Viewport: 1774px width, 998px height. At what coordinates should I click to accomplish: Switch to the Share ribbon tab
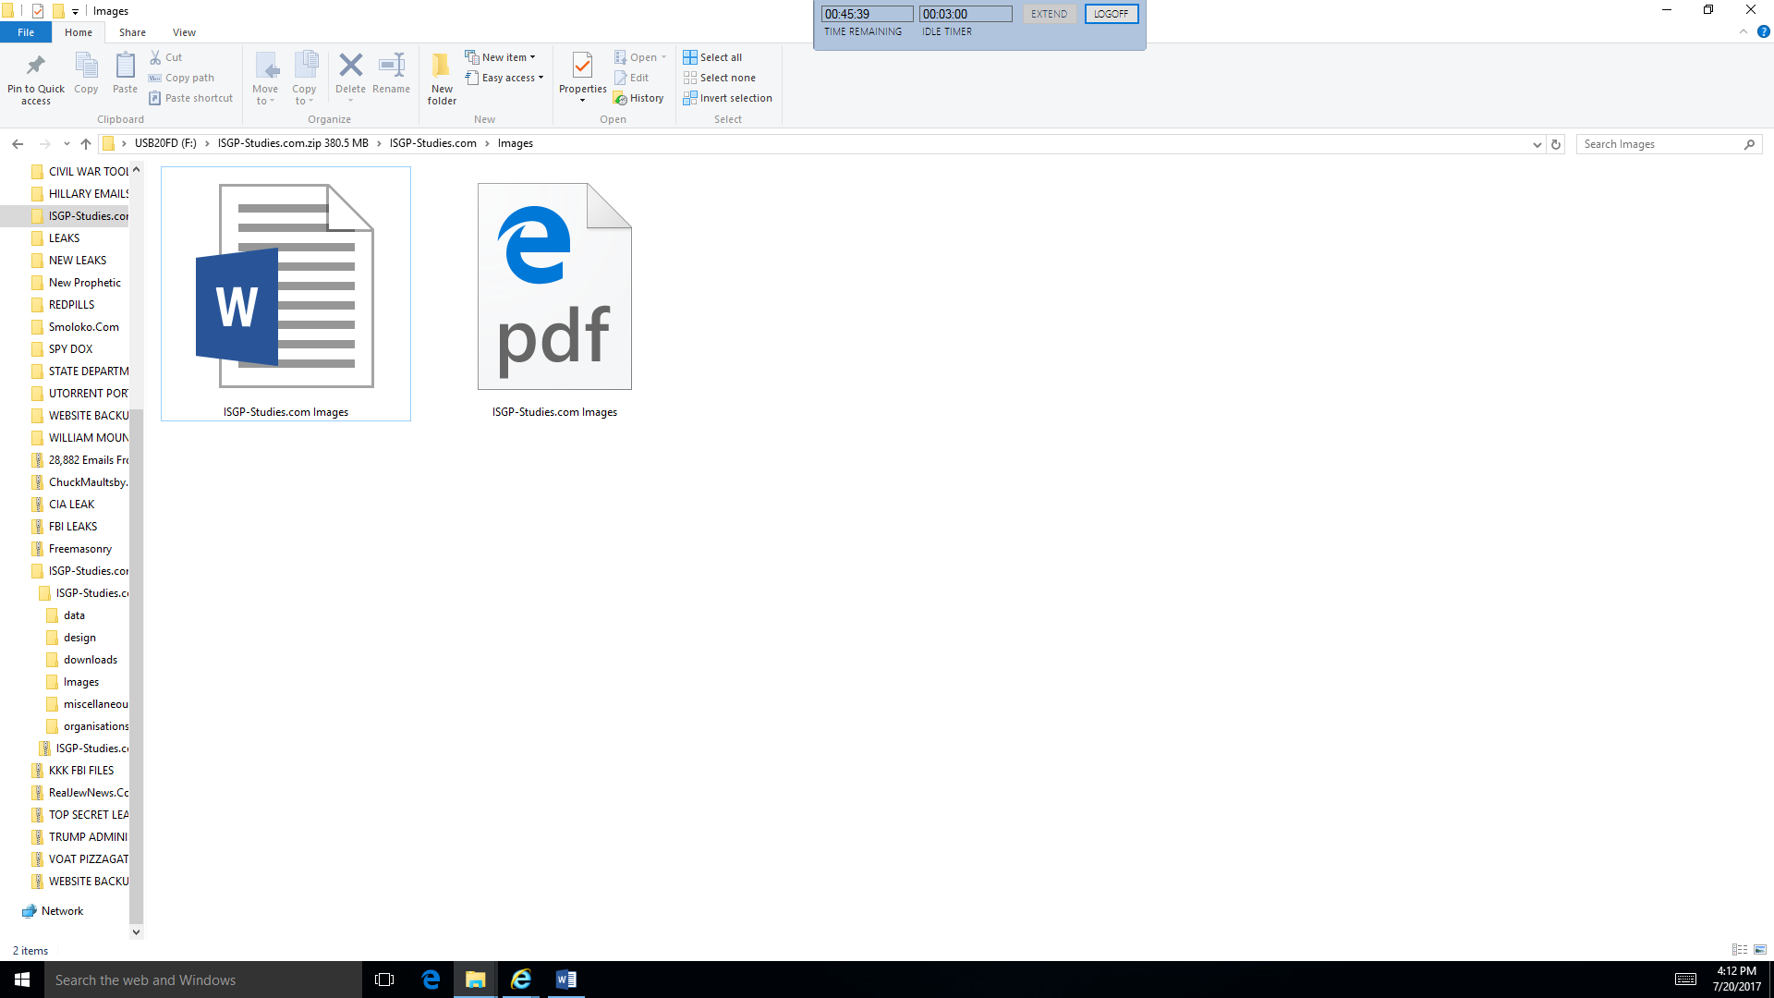click(132, 32)
